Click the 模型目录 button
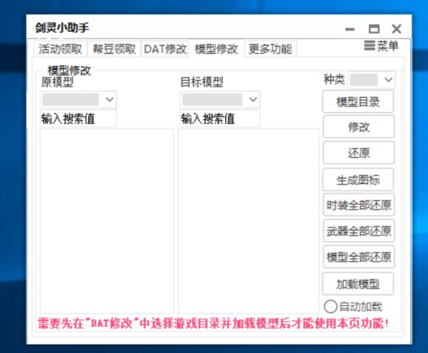 (358, 102)
